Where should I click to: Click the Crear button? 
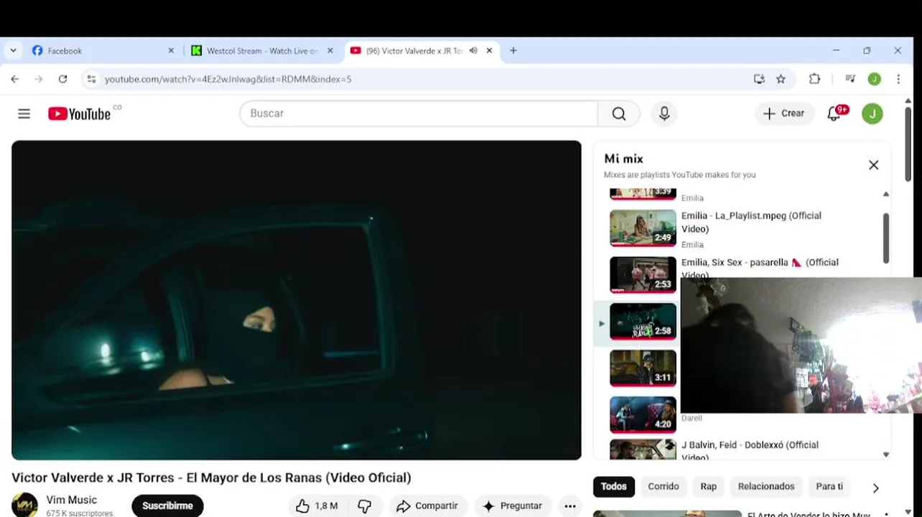click(784, 113)
